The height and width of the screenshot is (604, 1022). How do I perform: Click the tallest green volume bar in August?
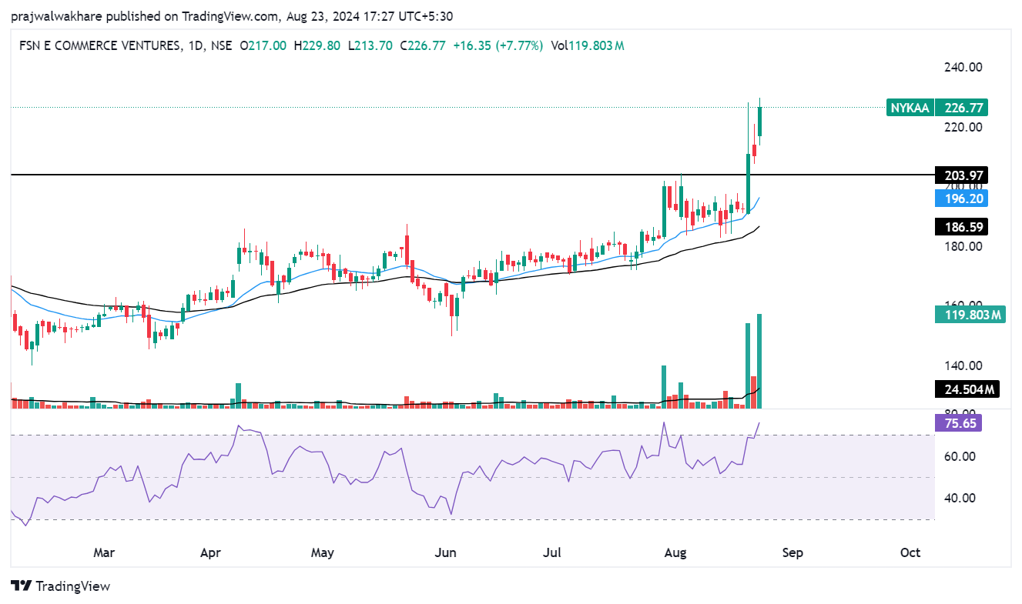point(760,361)
